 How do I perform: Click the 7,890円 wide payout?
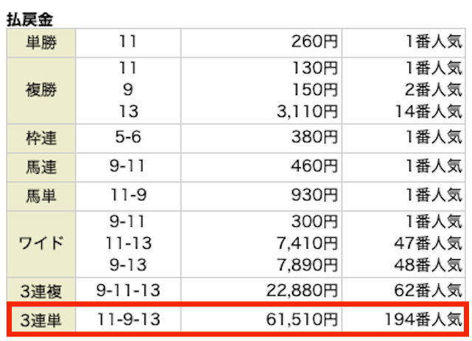307,265
